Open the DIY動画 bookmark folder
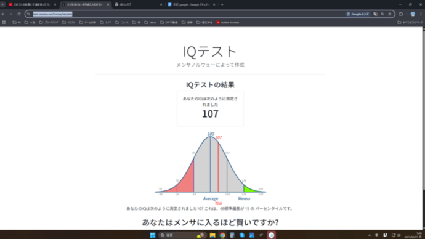Viewport: 425px width, 239px height. point(169,23)
